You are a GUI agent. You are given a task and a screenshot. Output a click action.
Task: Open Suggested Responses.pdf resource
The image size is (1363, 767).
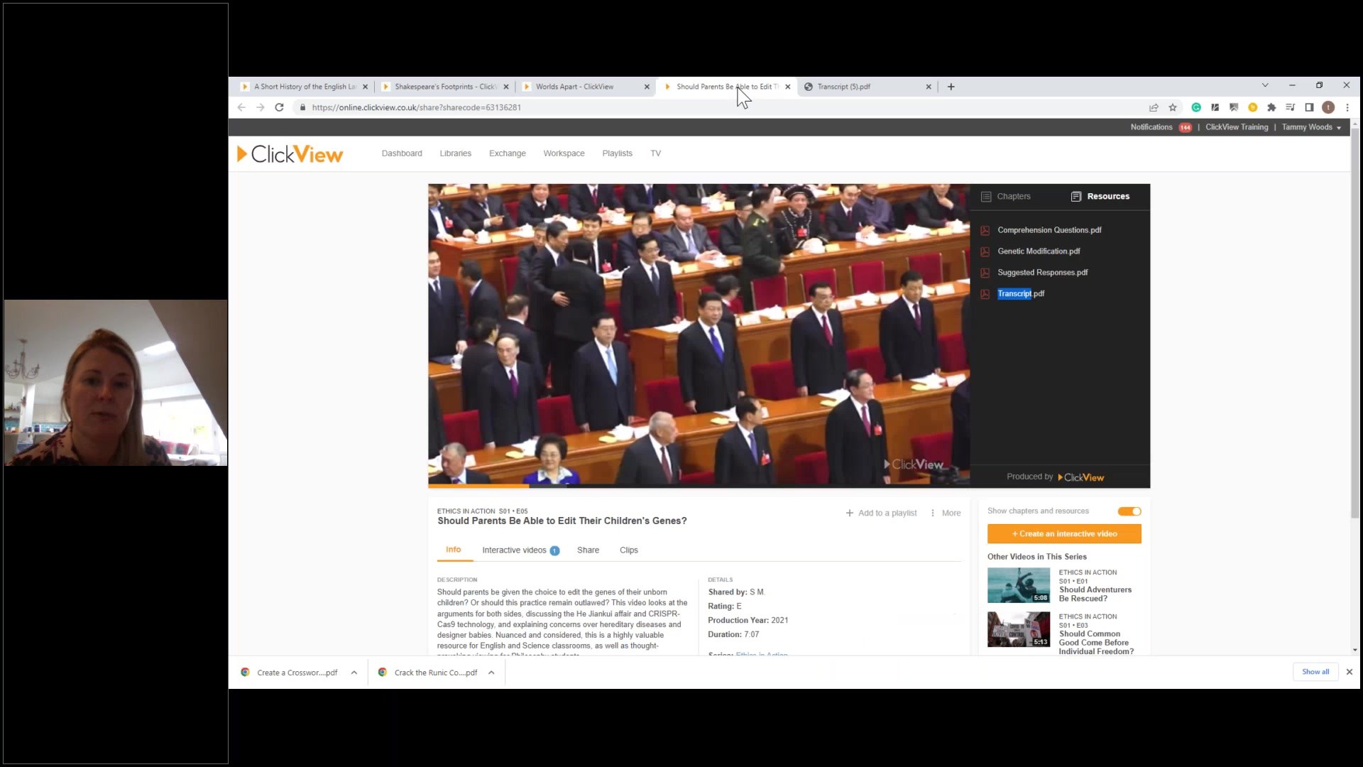(x=1042, y=273)
